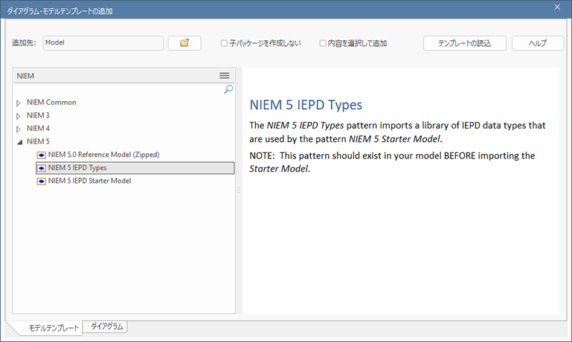Screen dimensions: 572x342
Task: Expand the NIEM Common tree node
Action: click(19, 103)
